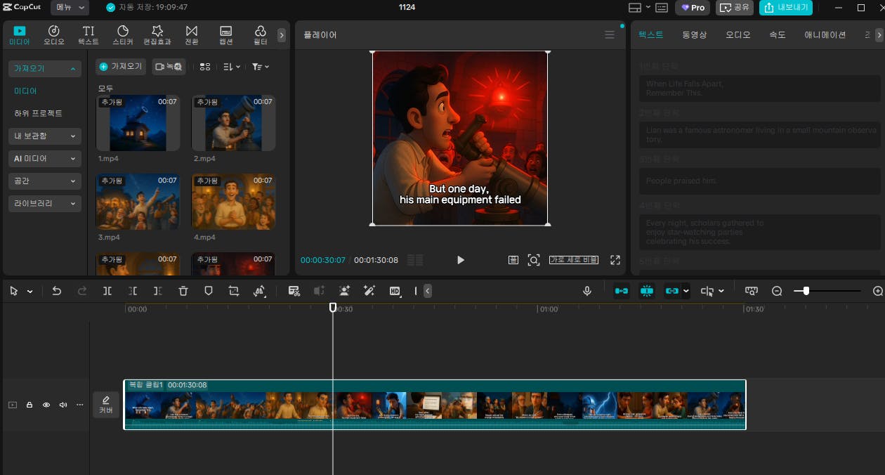This screenshot has height=475, width=885.
Task: Mute the timeline track audio
Action: click(x=63, y=405)
